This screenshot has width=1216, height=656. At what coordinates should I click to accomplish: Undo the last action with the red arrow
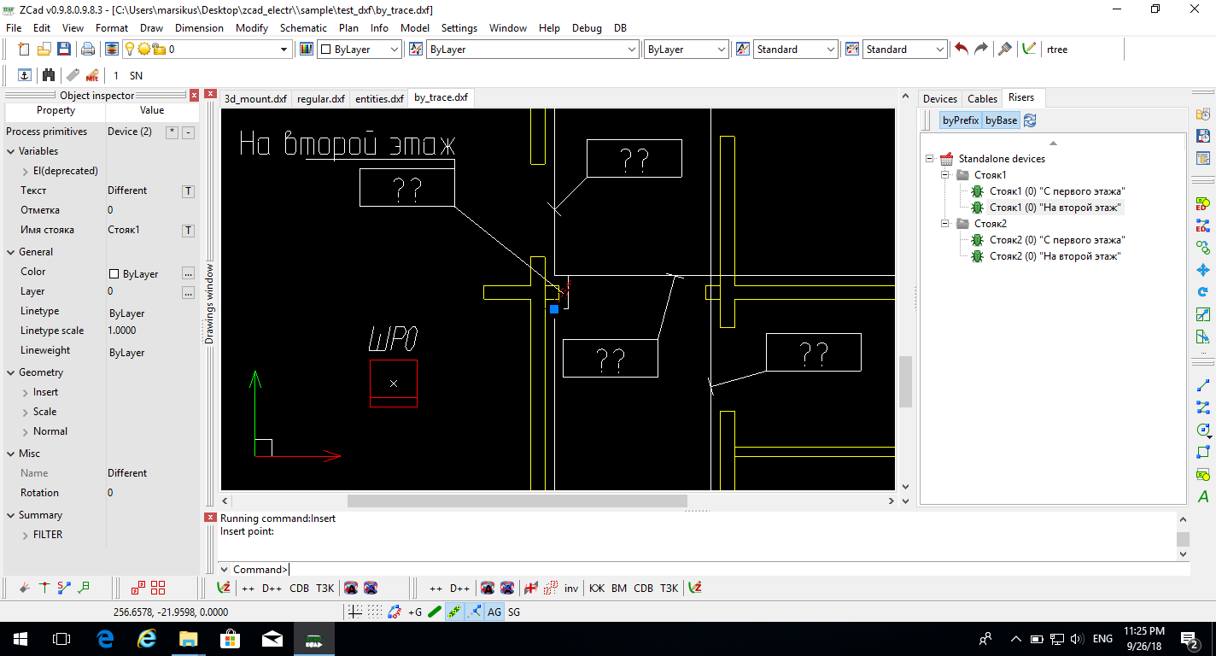(x=962, y=50)
